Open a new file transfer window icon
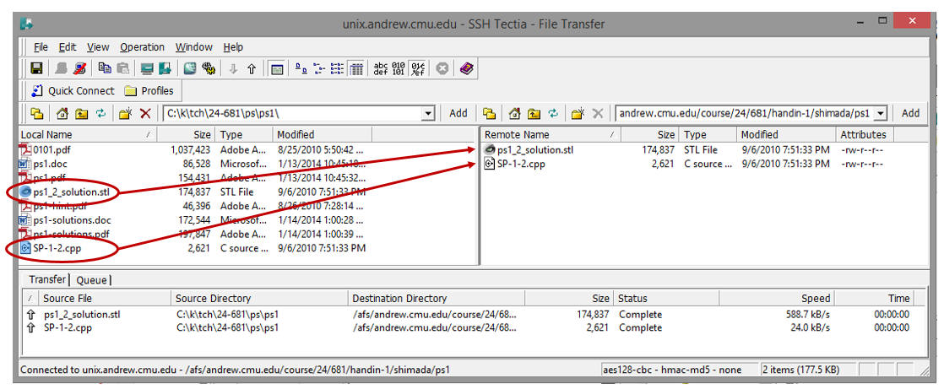 coord(165,68)
